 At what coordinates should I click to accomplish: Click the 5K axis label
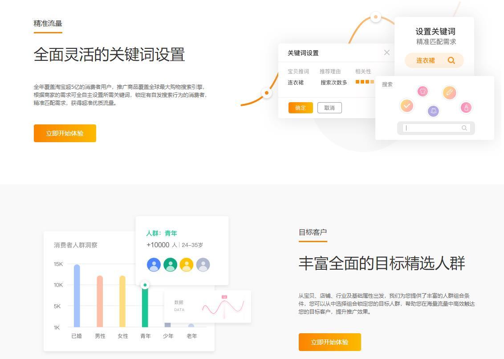click(x=57, y=307)
